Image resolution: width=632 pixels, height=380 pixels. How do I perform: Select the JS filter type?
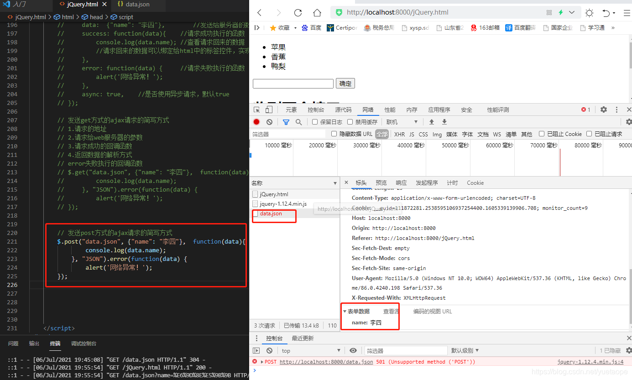pos(412,134)
